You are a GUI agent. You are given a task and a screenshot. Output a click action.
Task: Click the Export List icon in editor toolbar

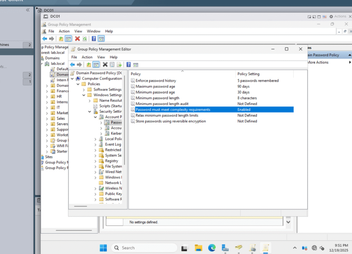(119, 65)
